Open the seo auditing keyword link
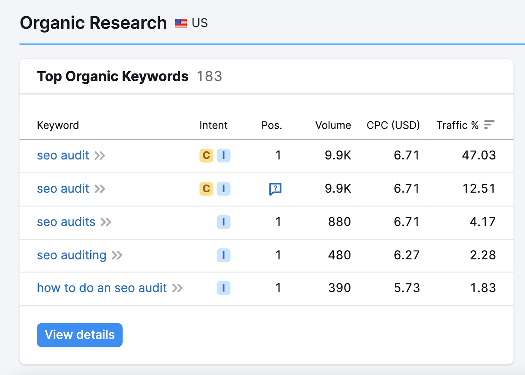Image resolution: width=525 pixels, height=375 pixels. 72,255
